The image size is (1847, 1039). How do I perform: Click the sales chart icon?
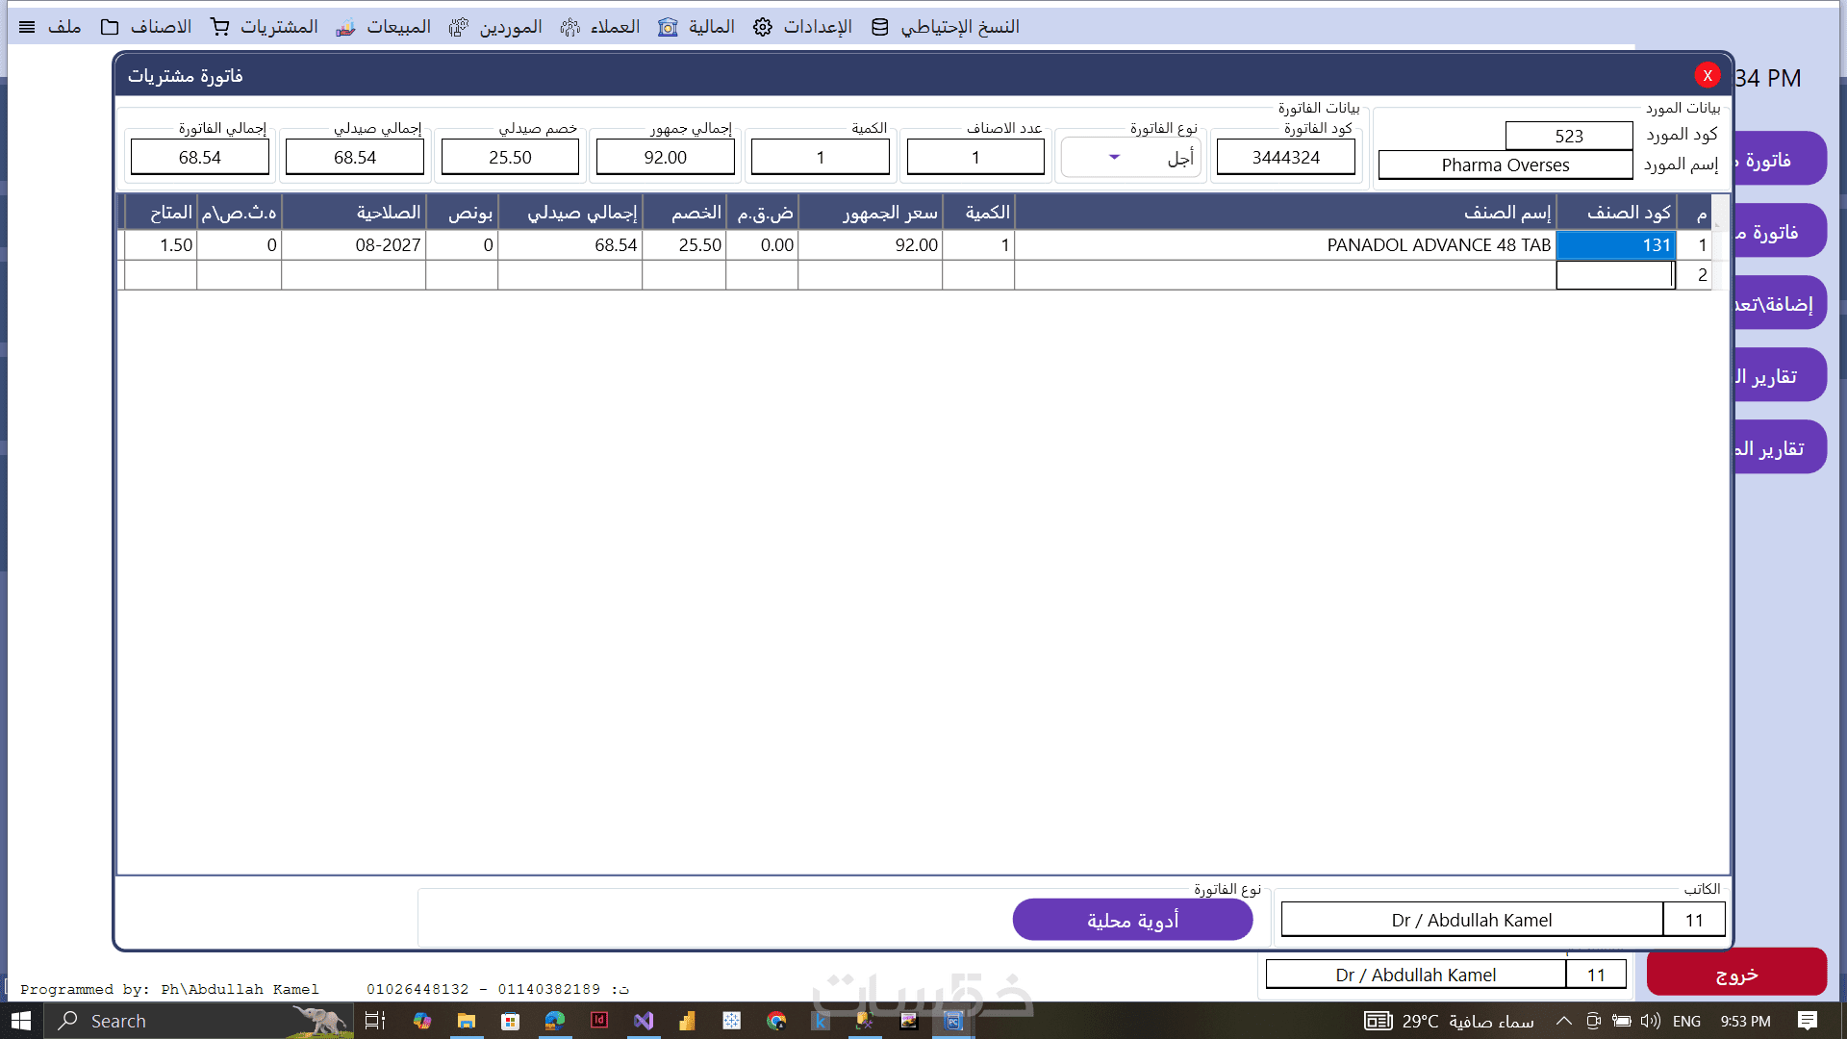coord(345,27)
